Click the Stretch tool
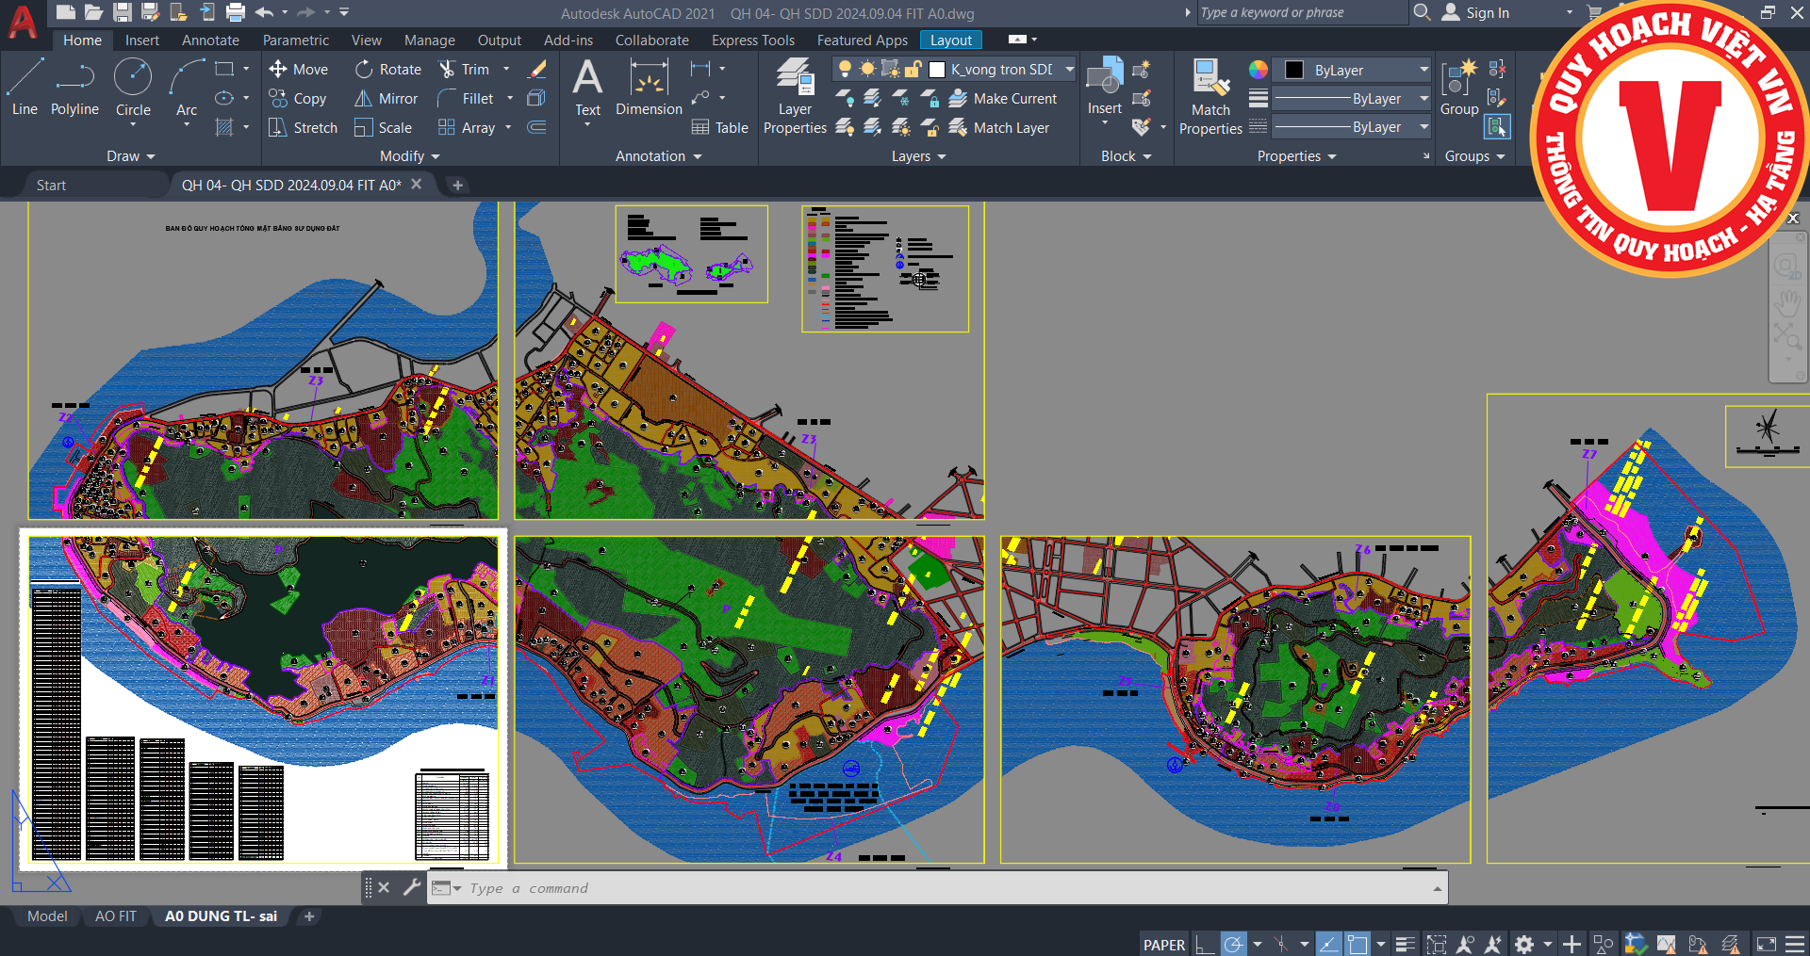The width and height of the screenshot is (1810, 956). (303, 128)
